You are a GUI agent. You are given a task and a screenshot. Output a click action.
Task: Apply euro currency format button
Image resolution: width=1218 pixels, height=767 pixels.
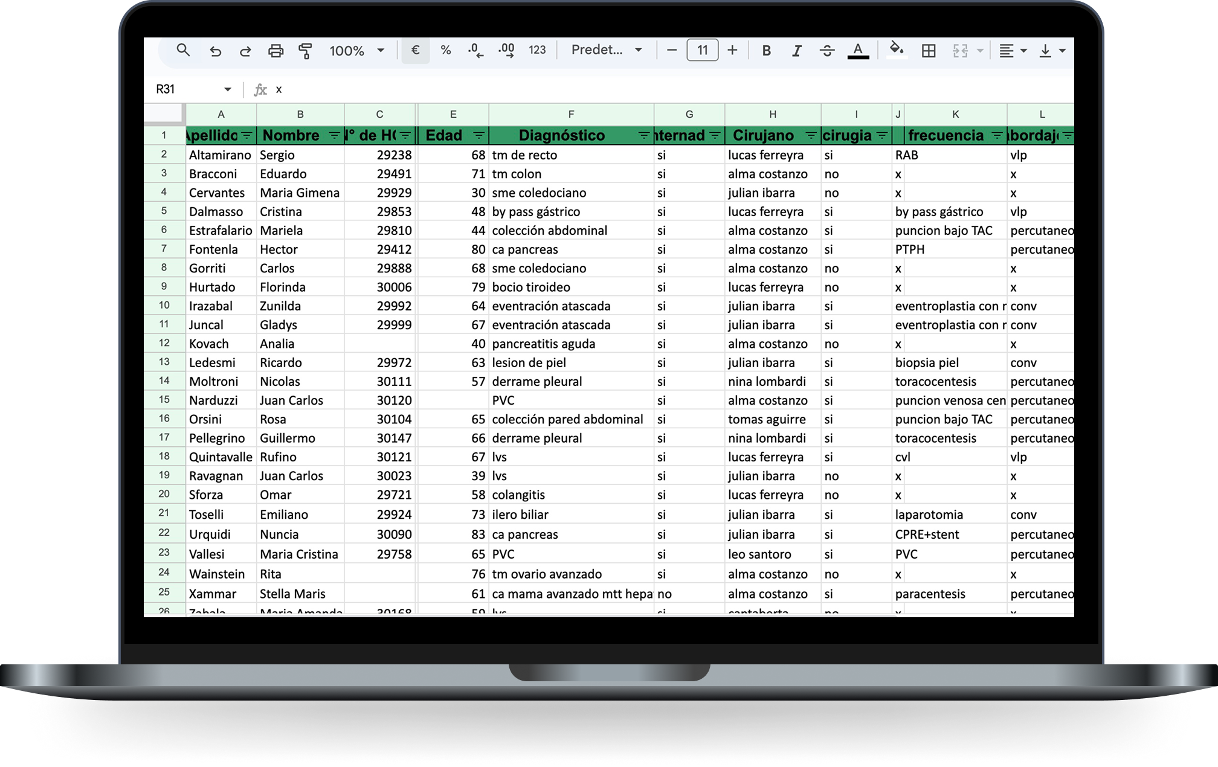(x=415, y=50)
